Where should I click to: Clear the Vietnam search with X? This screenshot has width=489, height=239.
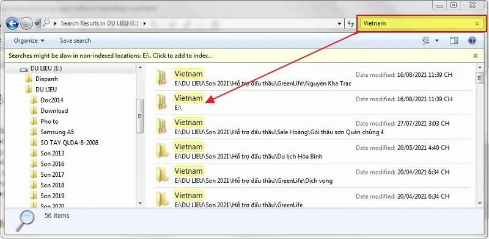(477, 24)
